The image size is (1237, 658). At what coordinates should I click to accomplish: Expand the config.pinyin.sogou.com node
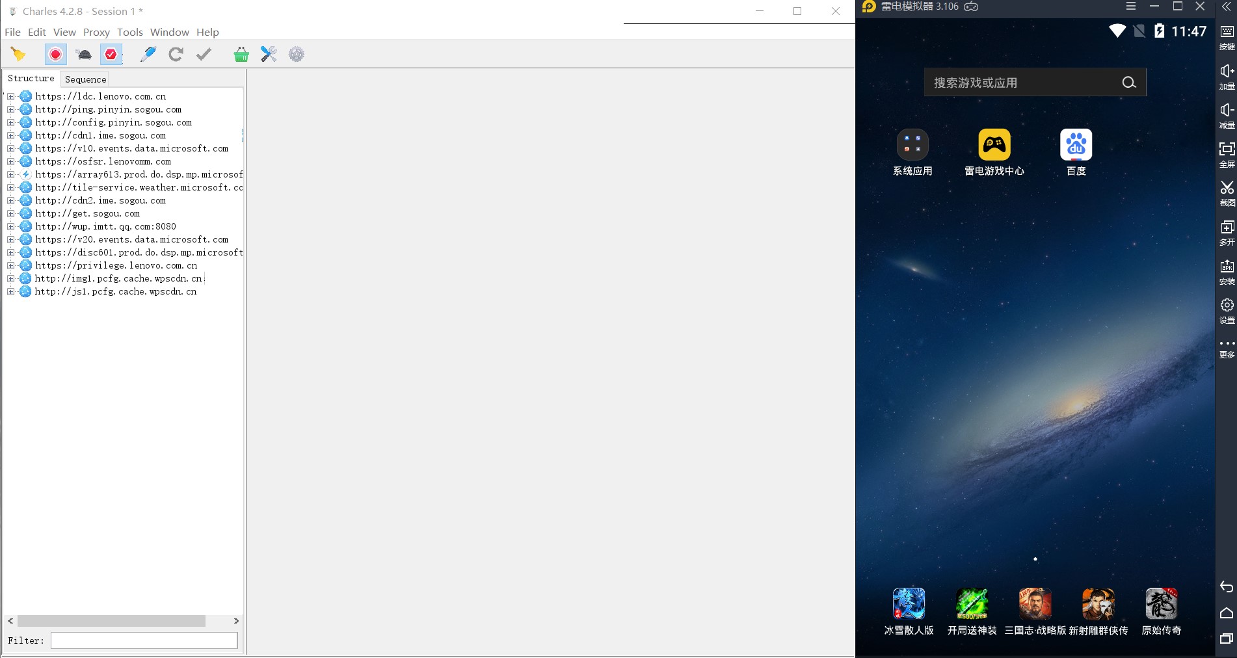[11, 122]
